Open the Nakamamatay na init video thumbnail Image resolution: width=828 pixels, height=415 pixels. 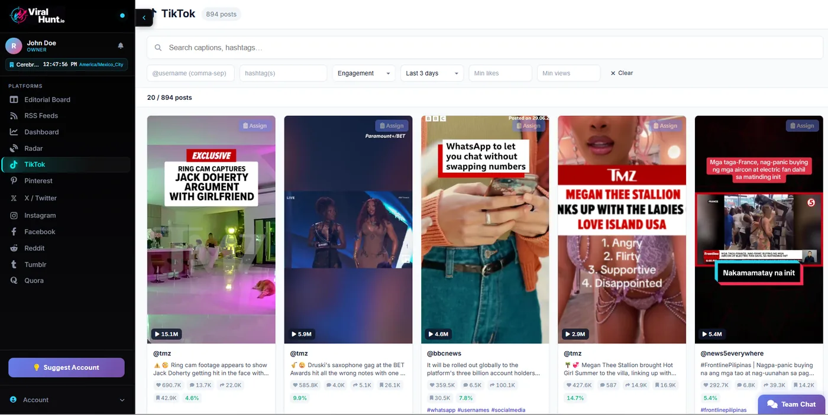tap(759, 229)
